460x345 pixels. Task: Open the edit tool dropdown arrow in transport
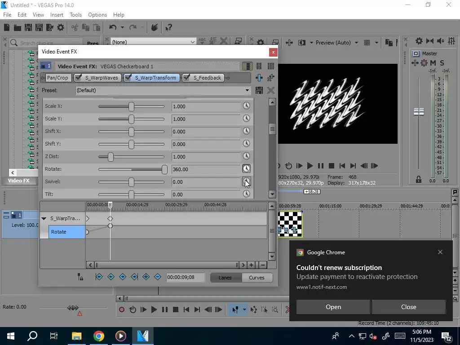(244, 310)
